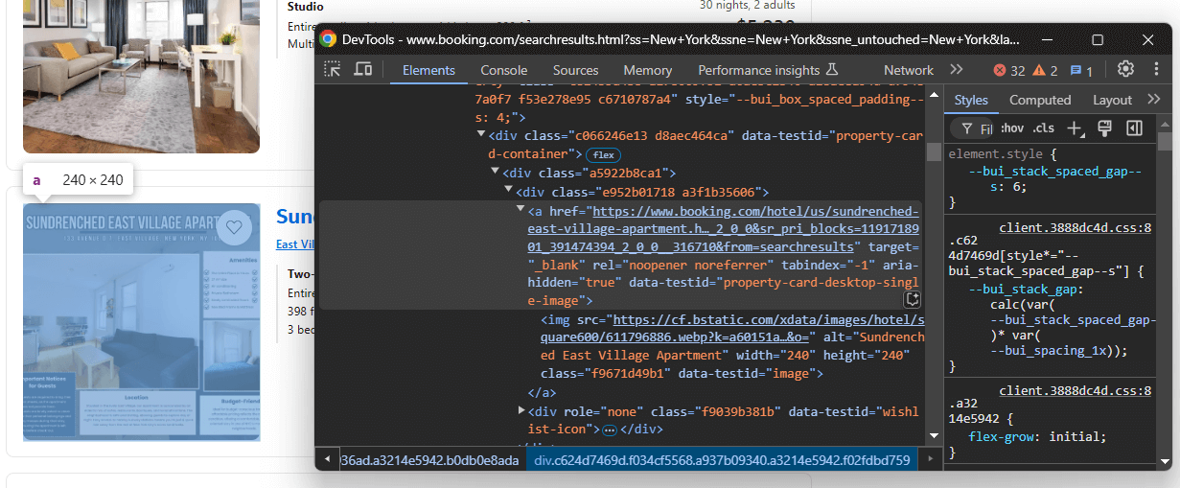Open the DevTools three-dot customize menu
The height and width of the screenshot is (488, 1180).
pos(1154,69)
